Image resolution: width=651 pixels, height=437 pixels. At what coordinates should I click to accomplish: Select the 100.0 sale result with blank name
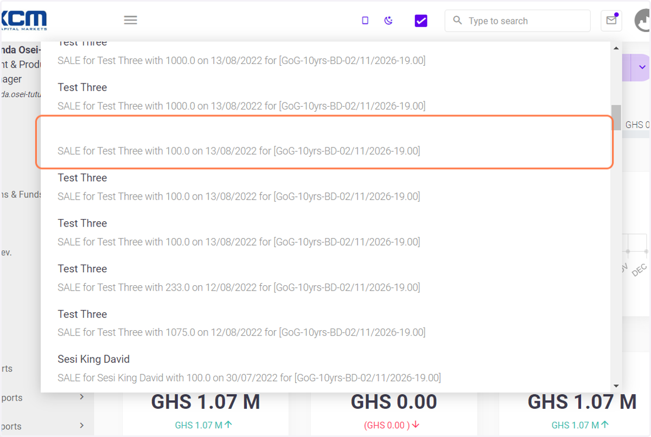point(324,142)
